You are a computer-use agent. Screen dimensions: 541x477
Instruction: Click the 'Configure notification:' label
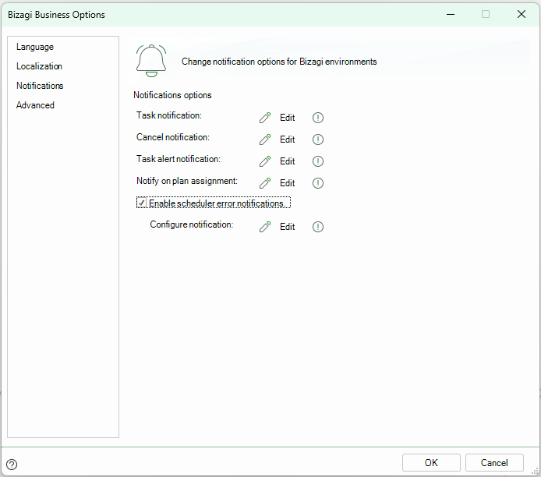(x=192, y=224)
